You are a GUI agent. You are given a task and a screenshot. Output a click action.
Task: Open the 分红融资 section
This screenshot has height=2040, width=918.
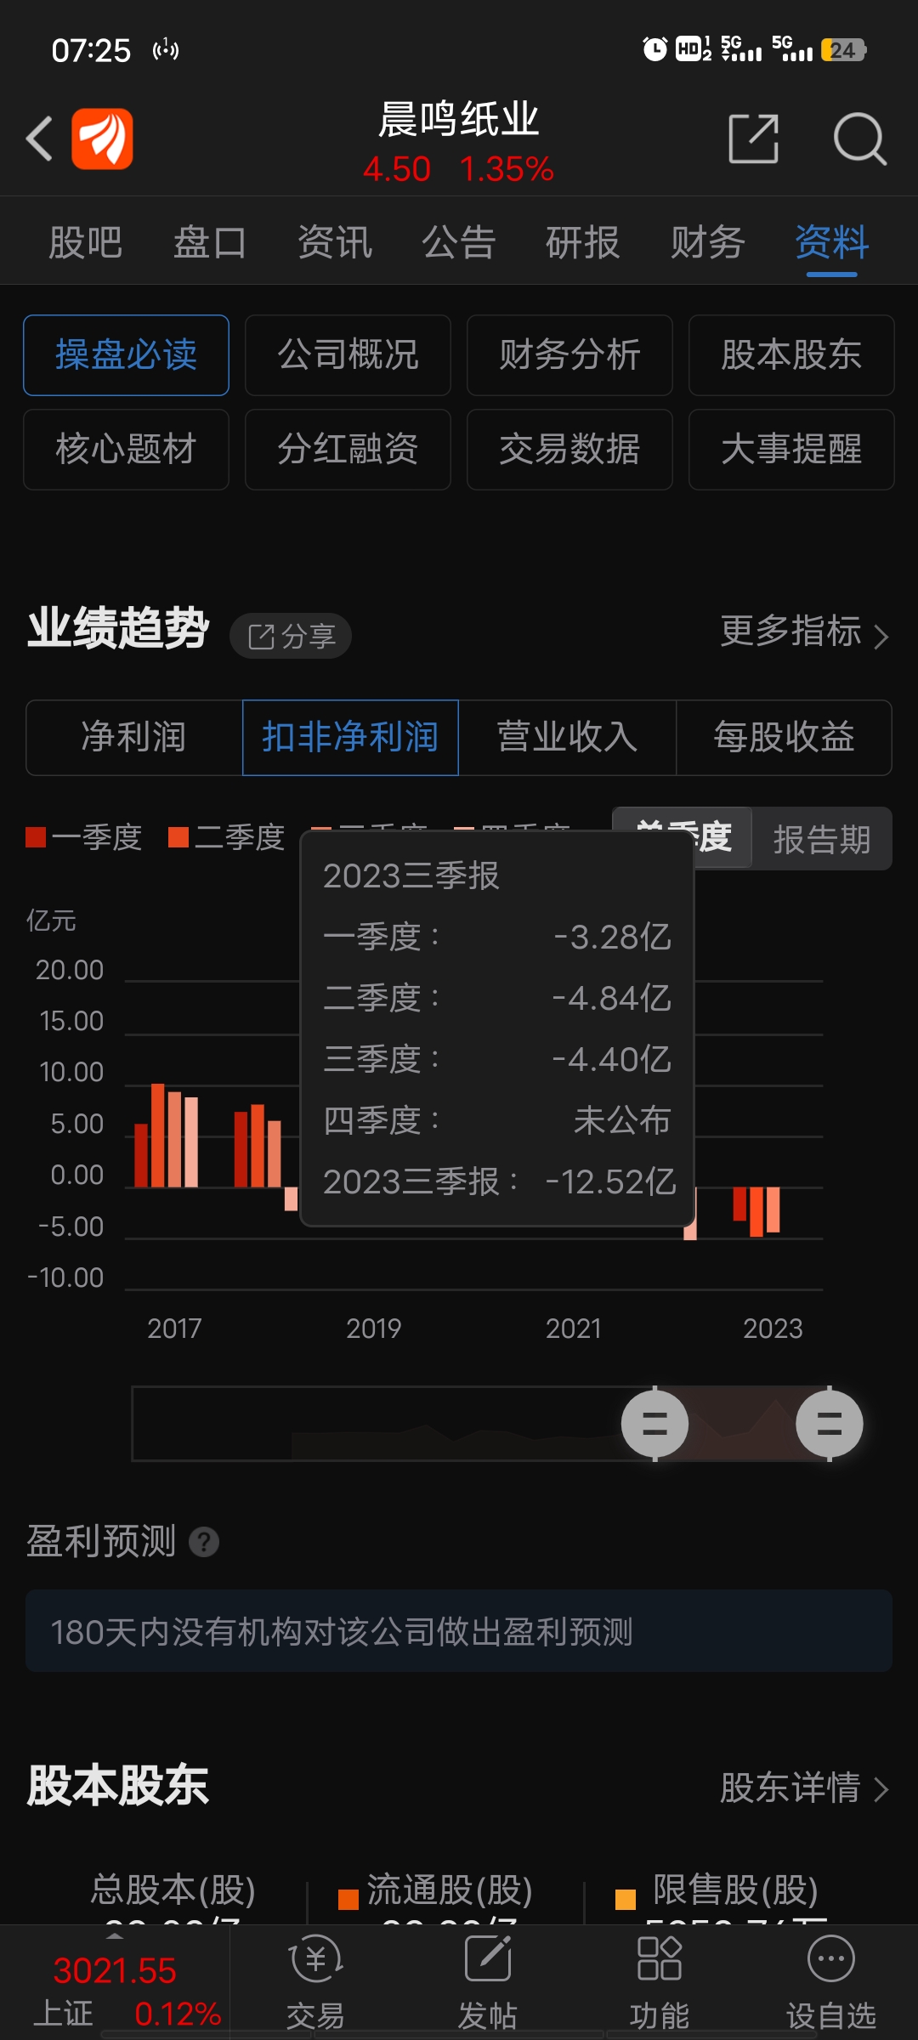(x=348, y=450)
